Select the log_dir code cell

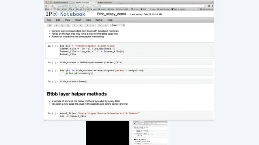point(136,50)
